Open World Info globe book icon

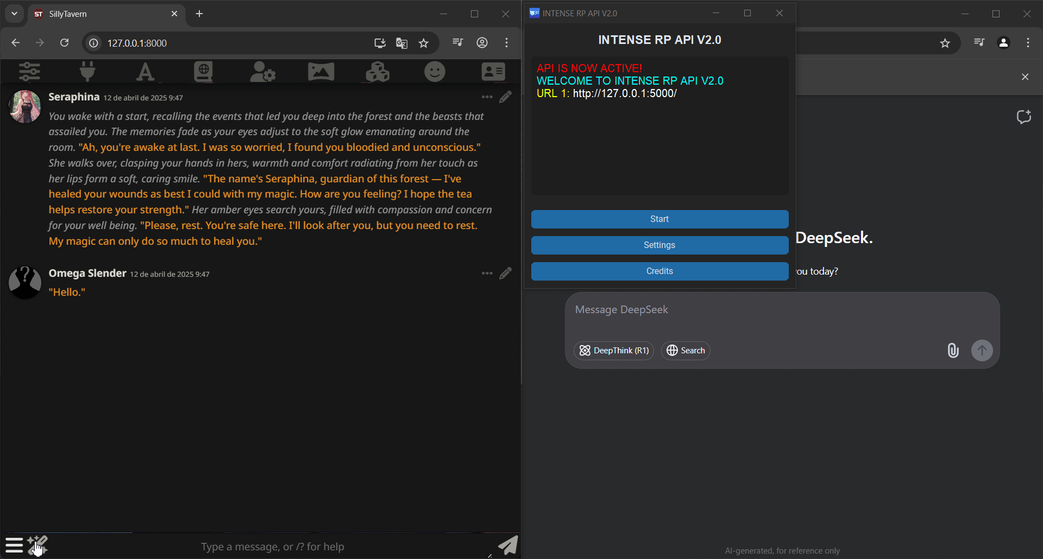pos(204,72)
